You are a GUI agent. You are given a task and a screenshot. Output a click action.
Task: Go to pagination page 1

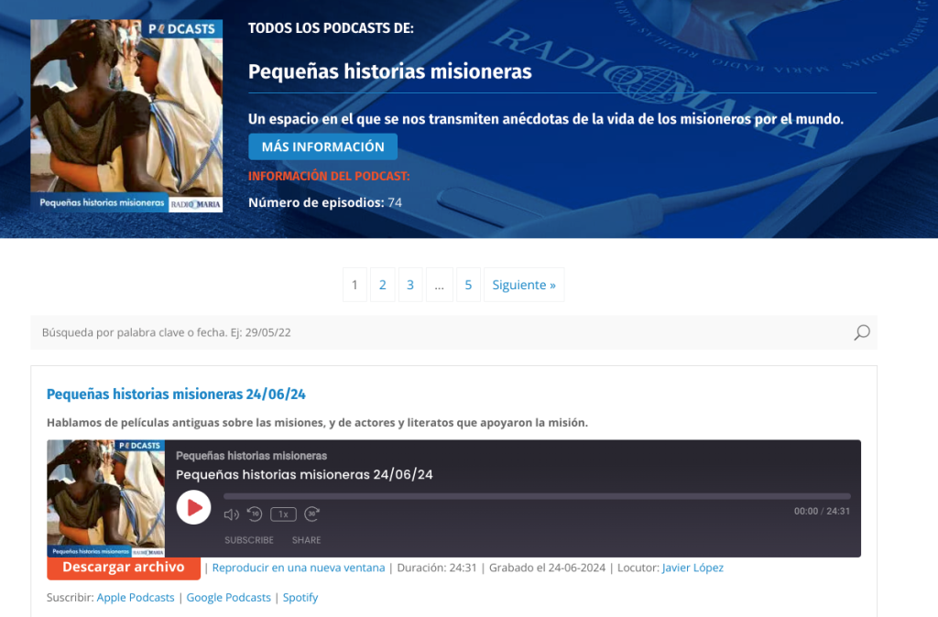pos(354,285)
